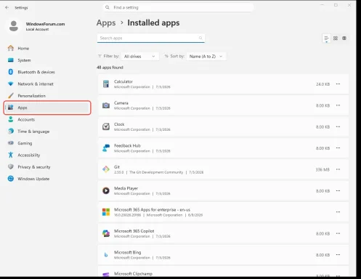This screenshot has height=279, width=361.
Task: Select Apps in the sidebar
Action: pos(47,108)
